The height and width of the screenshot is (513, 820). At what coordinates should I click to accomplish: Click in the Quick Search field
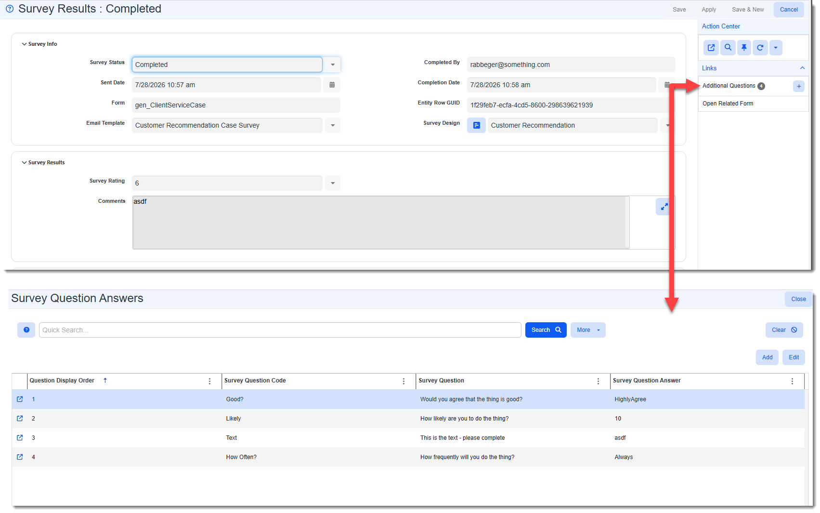280,330
